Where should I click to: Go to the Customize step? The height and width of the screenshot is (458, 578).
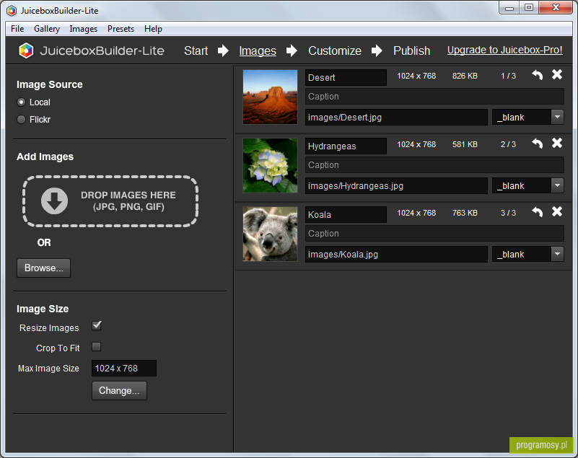click(x=335, y=50)
